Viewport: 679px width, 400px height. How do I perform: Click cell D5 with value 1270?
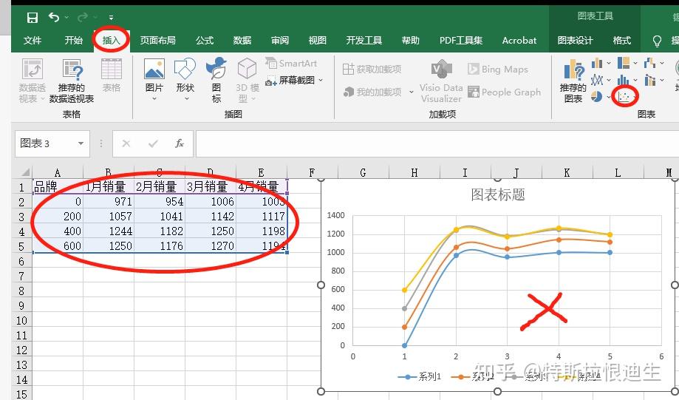pos(211,245)
